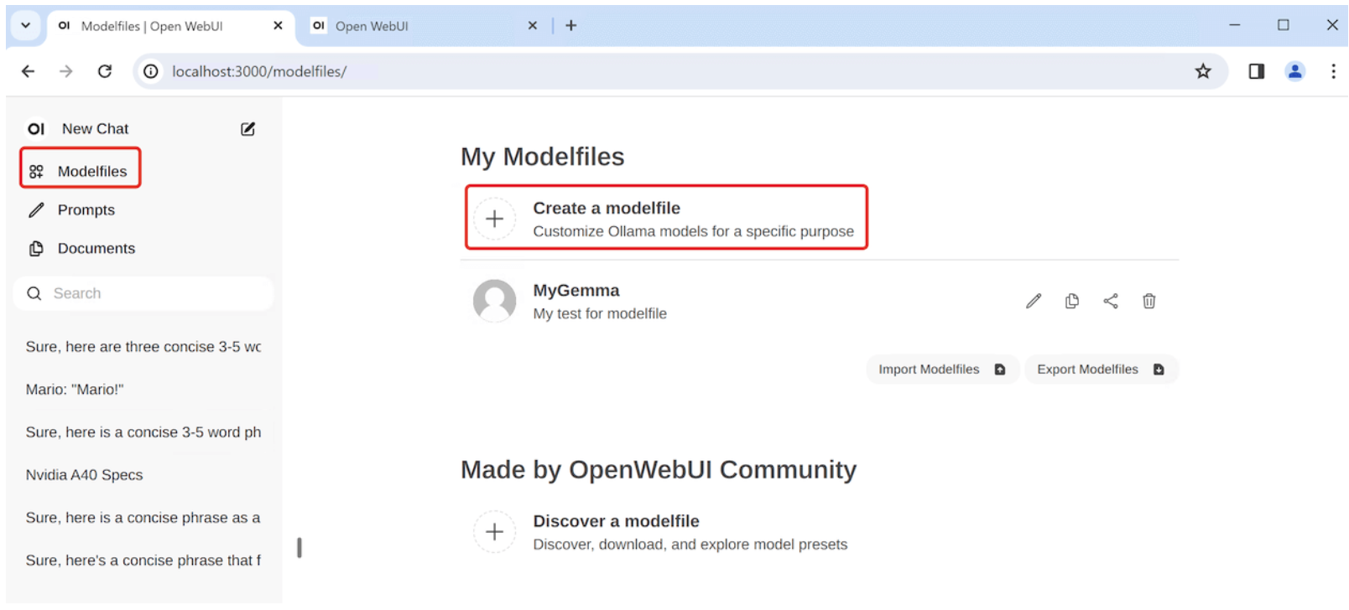The image size is (1349, 610).
Task: Open the Chrome three-dot menu
Action: tap(1333, 71)
